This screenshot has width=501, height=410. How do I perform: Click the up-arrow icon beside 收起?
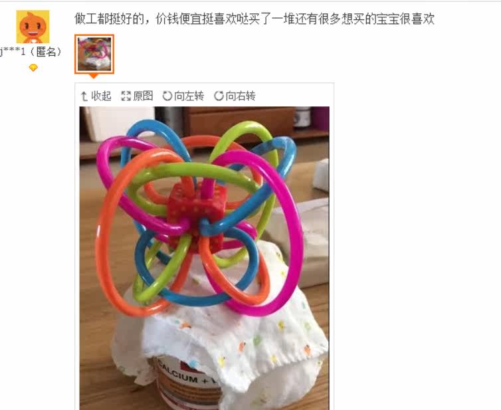[x=84, y=96]
